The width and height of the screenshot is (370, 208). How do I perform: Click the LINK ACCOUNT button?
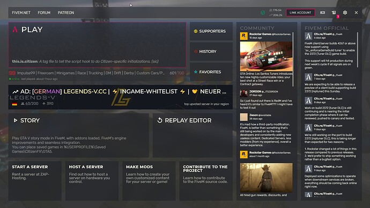tap(300, 12)
